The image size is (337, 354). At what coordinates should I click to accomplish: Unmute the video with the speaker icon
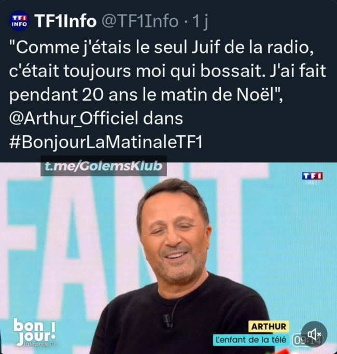point(314,334)
